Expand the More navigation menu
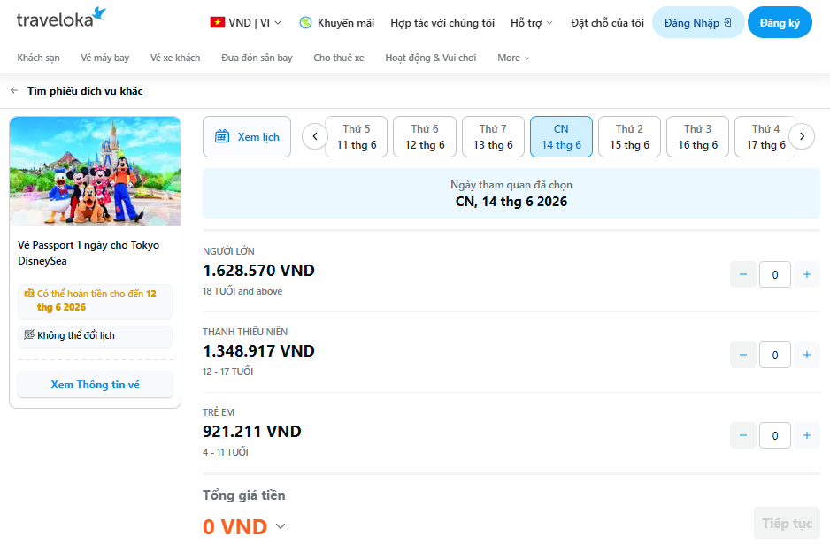Image resolution: width=830 pixels, height=560 pixels. (x=513, y=58)
